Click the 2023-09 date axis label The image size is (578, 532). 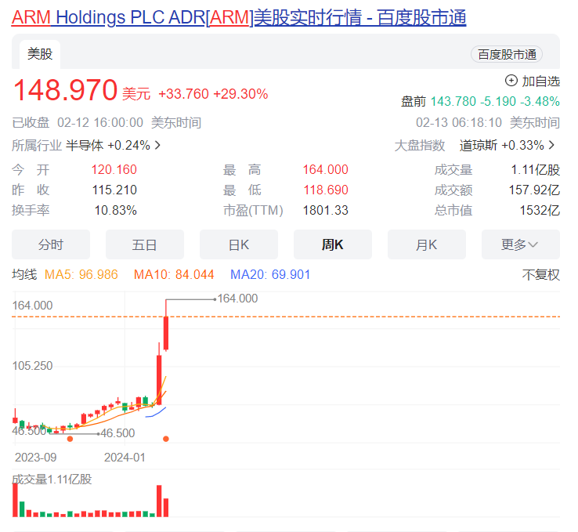35,457
